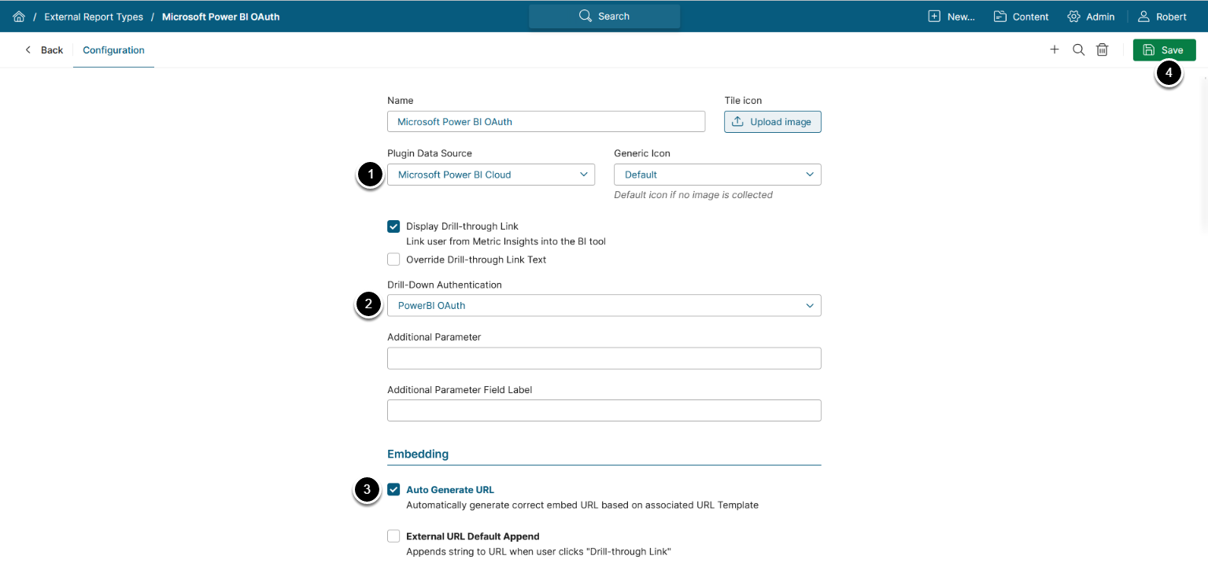Toggle the Auto Generate URL checkbox
1208x563 pixels.
coord(393,490)
